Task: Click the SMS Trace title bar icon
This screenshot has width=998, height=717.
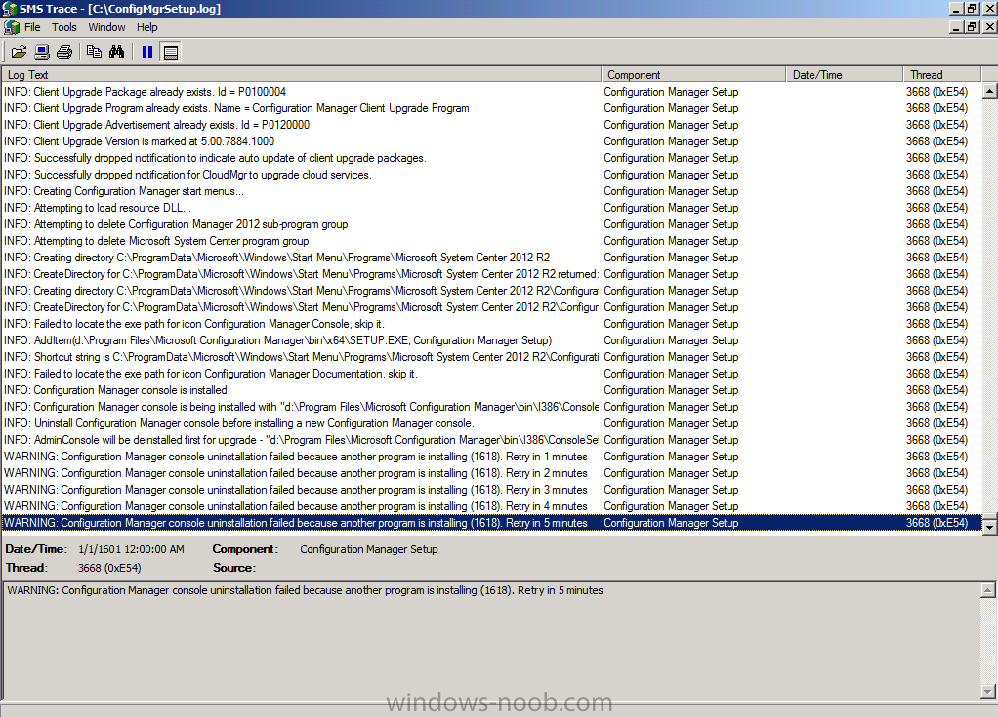Action: [x=9, y=9]
